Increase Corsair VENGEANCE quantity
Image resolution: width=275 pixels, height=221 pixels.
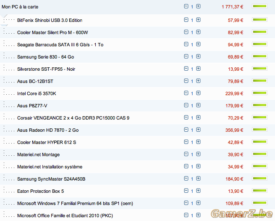[198, 117]
